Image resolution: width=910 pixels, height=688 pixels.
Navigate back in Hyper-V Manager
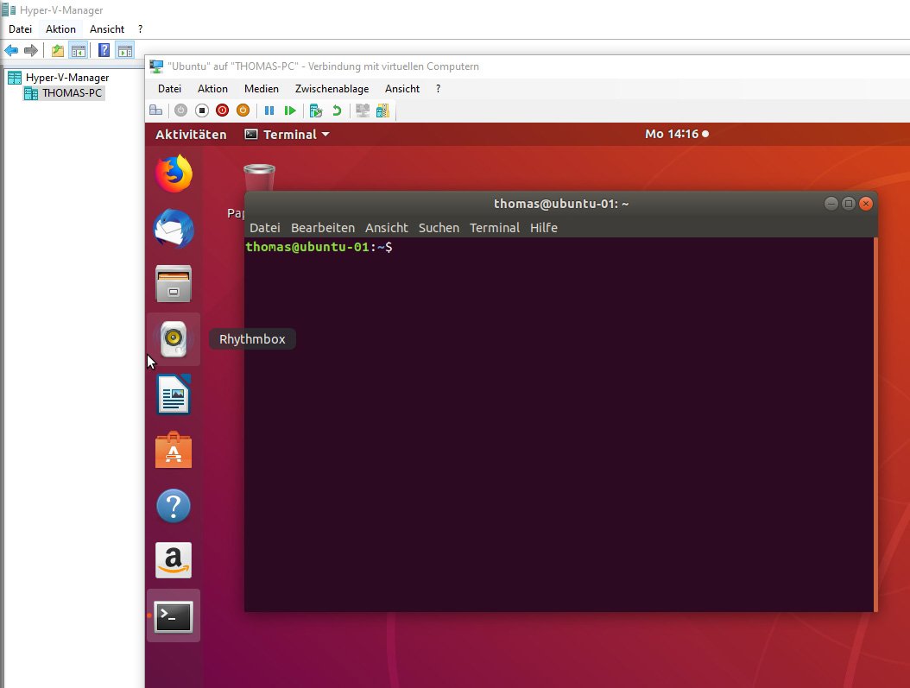[10, 49]
